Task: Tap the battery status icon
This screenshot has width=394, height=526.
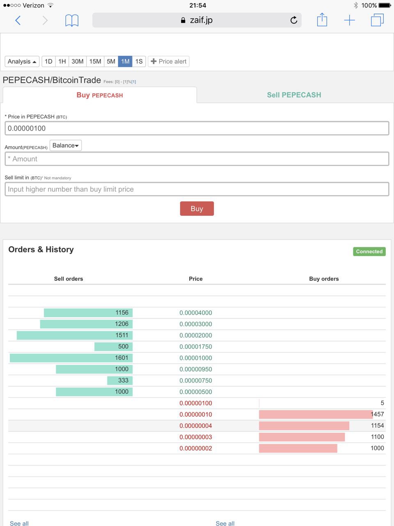Action: (385, 5)
